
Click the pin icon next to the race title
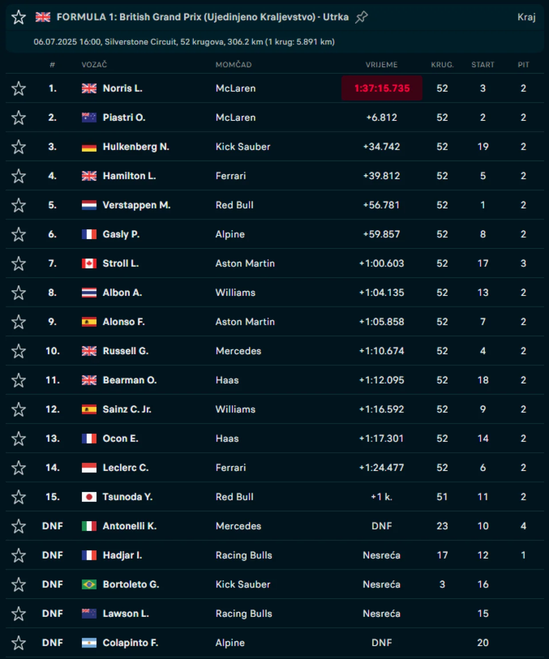coord(361,17)
